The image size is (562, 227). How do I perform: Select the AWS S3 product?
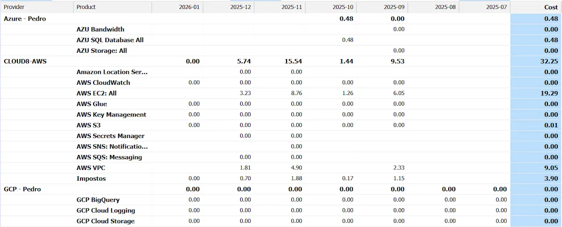pos(89,125)
